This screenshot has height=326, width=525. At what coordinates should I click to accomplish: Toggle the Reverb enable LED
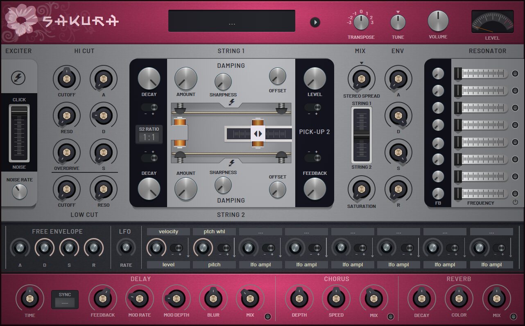513,316
